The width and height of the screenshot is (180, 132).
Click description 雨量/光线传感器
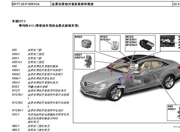pos(38,87)
